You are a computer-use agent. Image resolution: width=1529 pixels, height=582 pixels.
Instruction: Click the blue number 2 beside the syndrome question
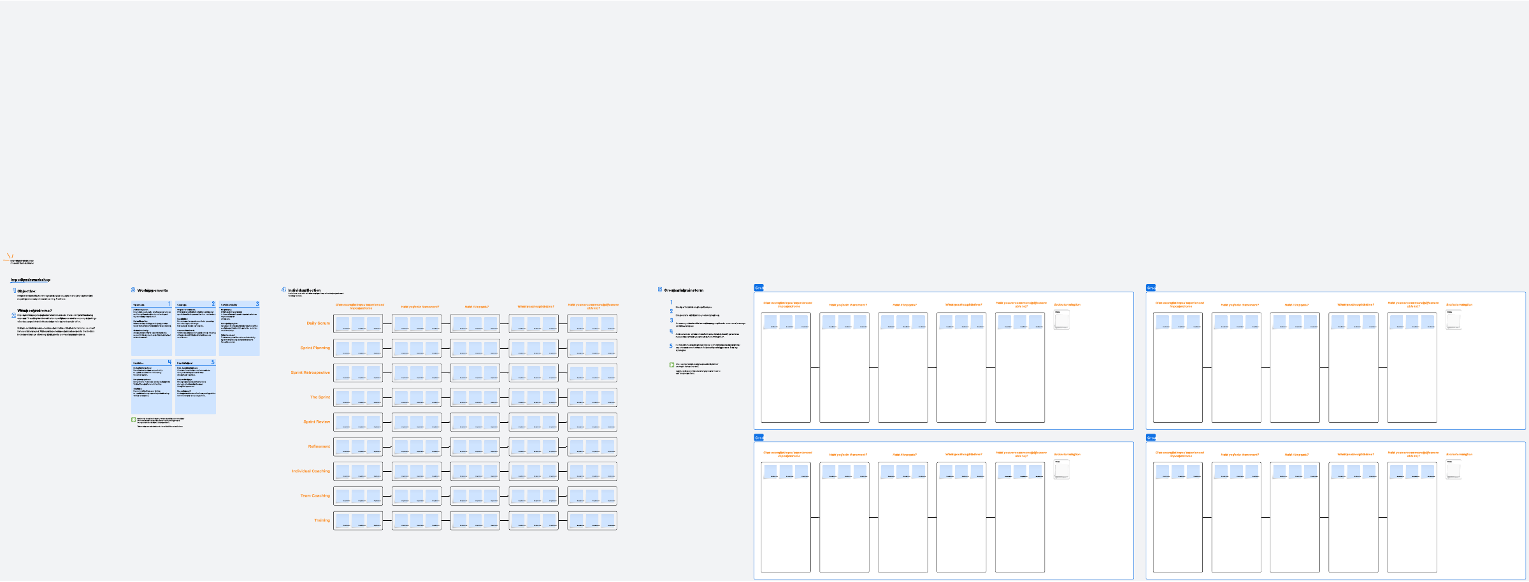[14, 315]
